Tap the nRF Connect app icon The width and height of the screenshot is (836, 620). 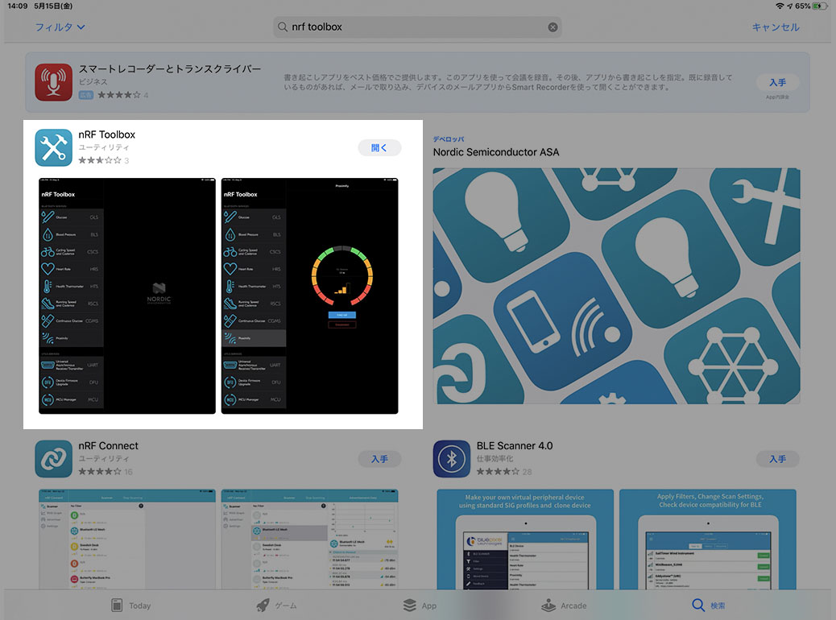click(x=54, y=458)
